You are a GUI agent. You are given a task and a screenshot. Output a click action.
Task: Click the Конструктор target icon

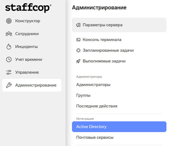tap(9, 21)
